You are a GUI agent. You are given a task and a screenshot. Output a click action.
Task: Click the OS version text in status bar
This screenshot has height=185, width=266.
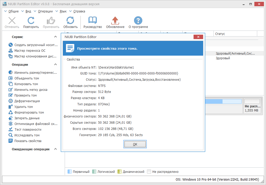(217, 179)
